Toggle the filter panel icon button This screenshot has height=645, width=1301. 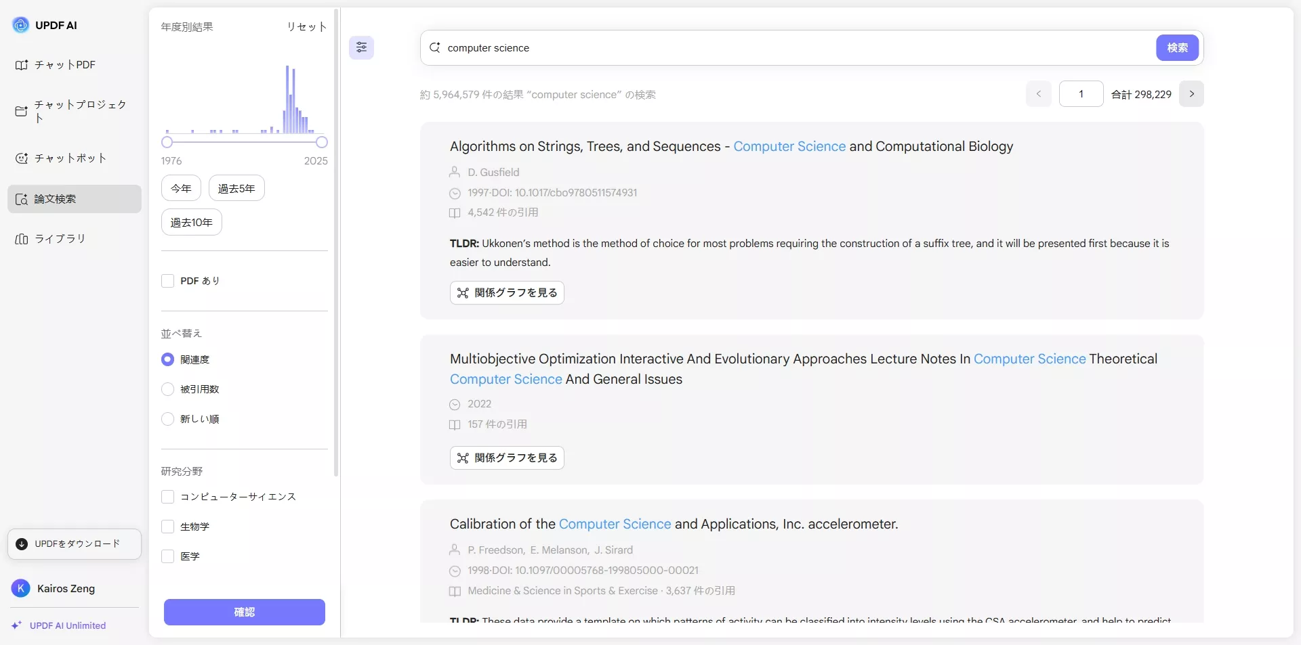(x=362, y=47)
